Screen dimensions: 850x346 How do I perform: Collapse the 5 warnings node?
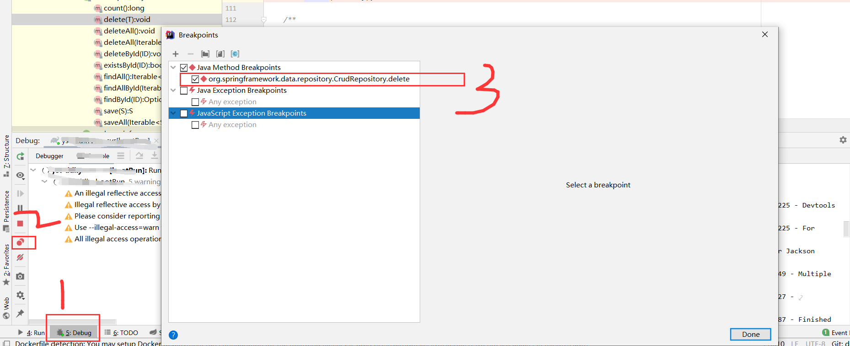tap(44, 181)
